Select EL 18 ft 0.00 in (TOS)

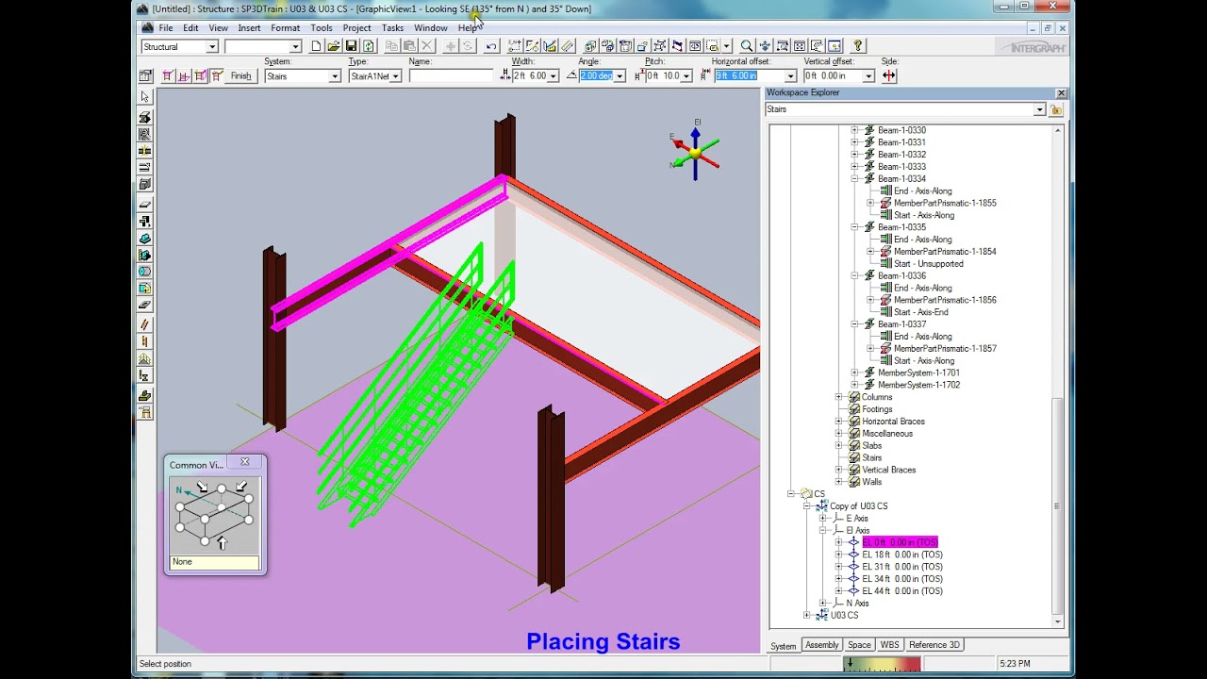[901, 555]
